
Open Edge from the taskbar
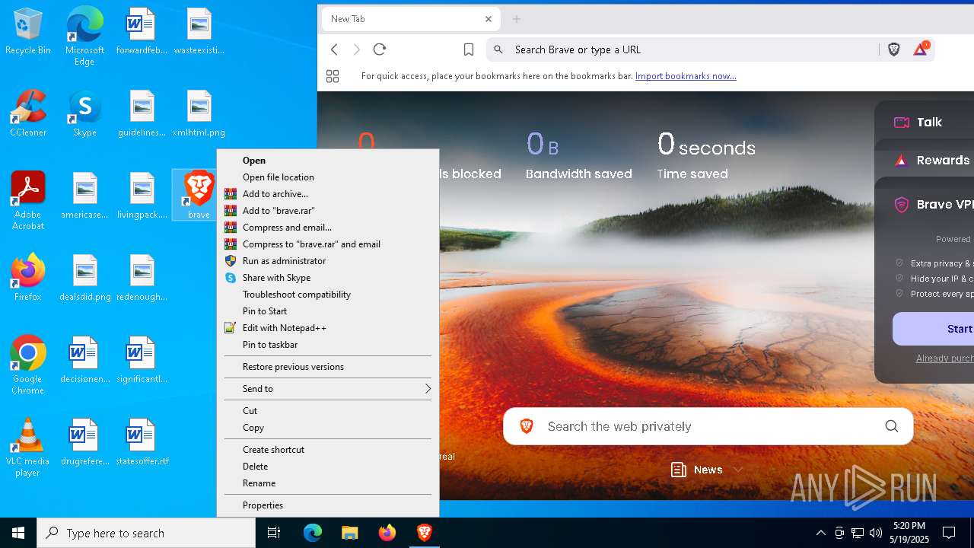[313, 533]
